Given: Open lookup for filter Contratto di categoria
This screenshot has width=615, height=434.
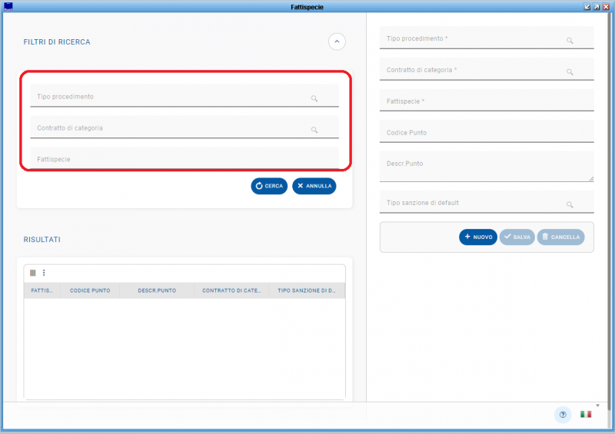Looking at the screenshot, I should pyautogui.click(x=314, y=130).
